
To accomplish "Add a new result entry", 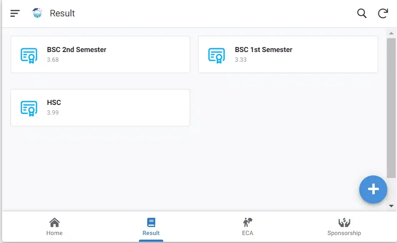I will [373, 189].
